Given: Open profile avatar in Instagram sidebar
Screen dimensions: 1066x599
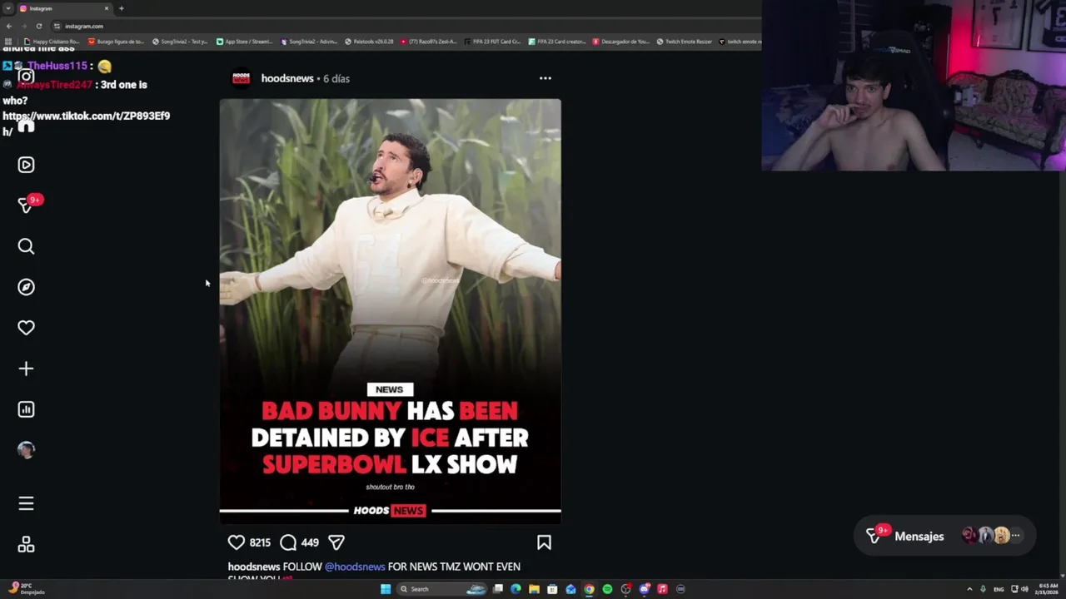Looking at the screenshot, I should coord(26,450).
